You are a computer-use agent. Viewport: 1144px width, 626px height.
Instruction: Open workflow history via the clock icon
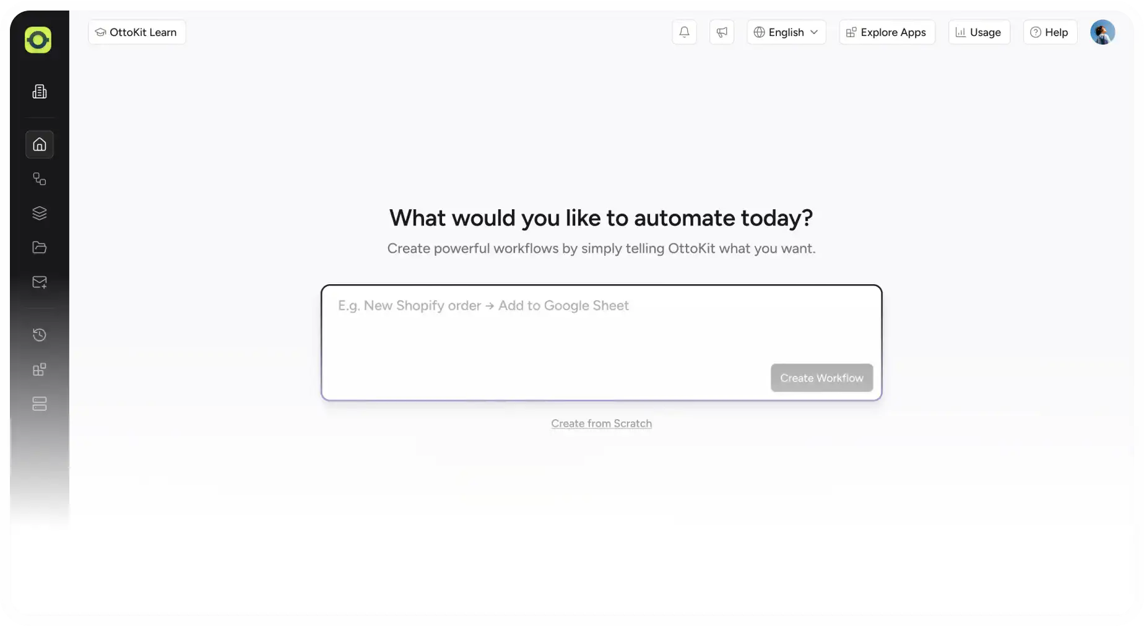39,334
